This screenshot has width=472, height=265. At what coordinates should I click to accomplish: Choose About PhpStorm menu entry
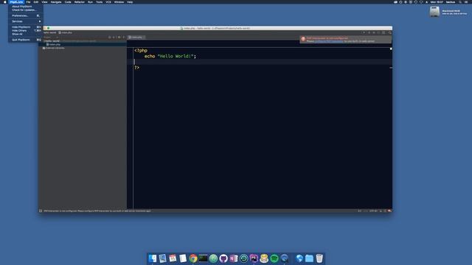[x=26, y=7]
